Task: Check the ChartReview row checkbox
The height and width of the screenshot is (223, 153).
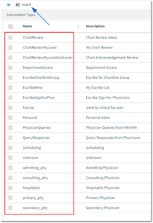Action: [10, 37]
